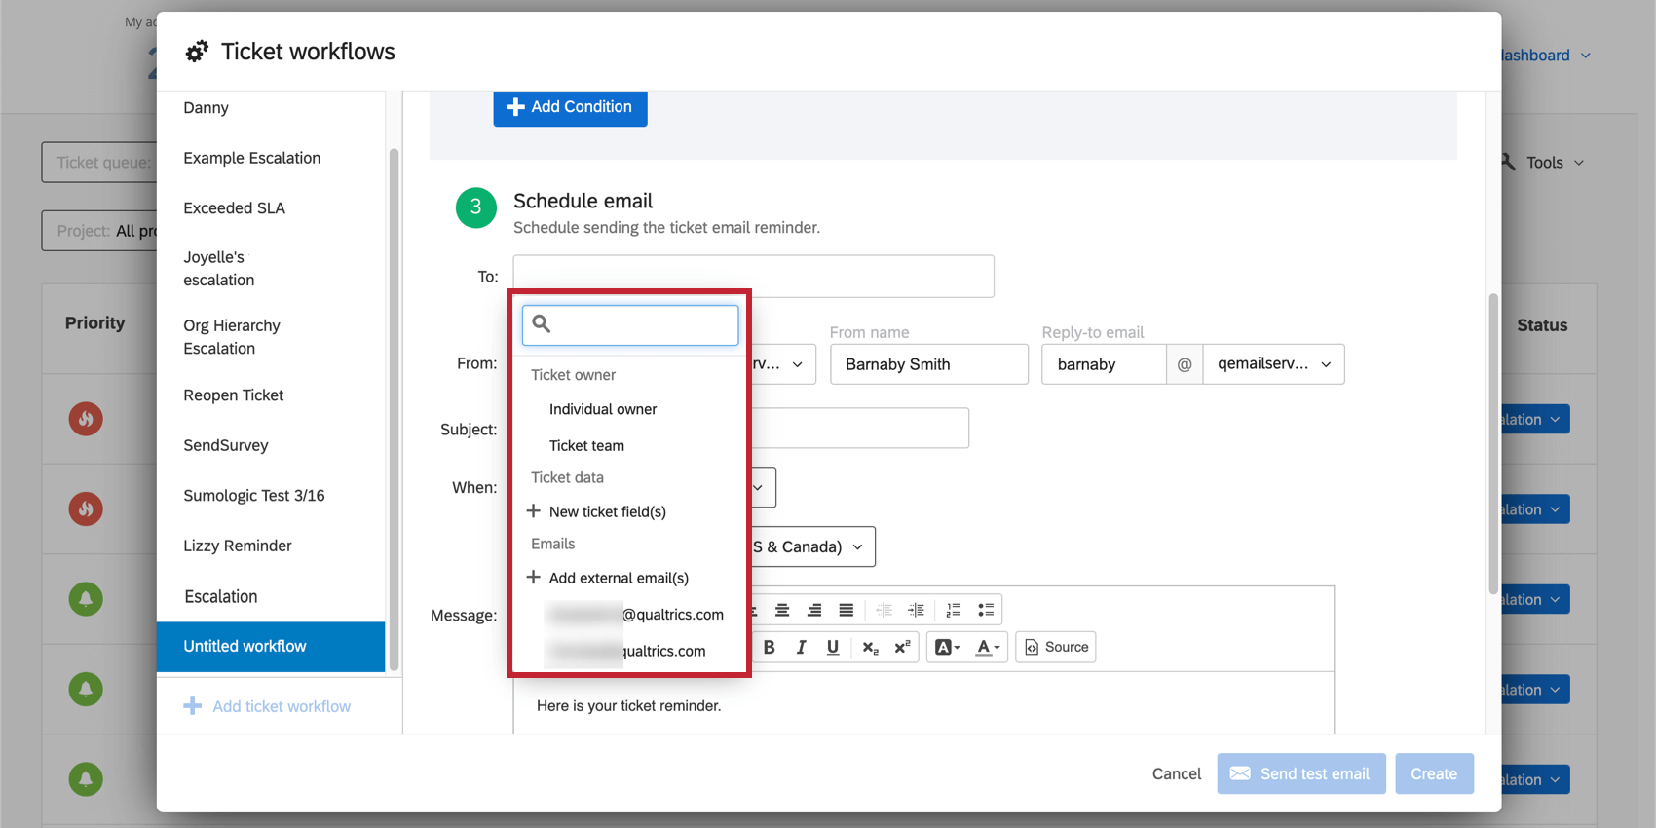
Task: Insert a numbered list
Action: (954, 610)
